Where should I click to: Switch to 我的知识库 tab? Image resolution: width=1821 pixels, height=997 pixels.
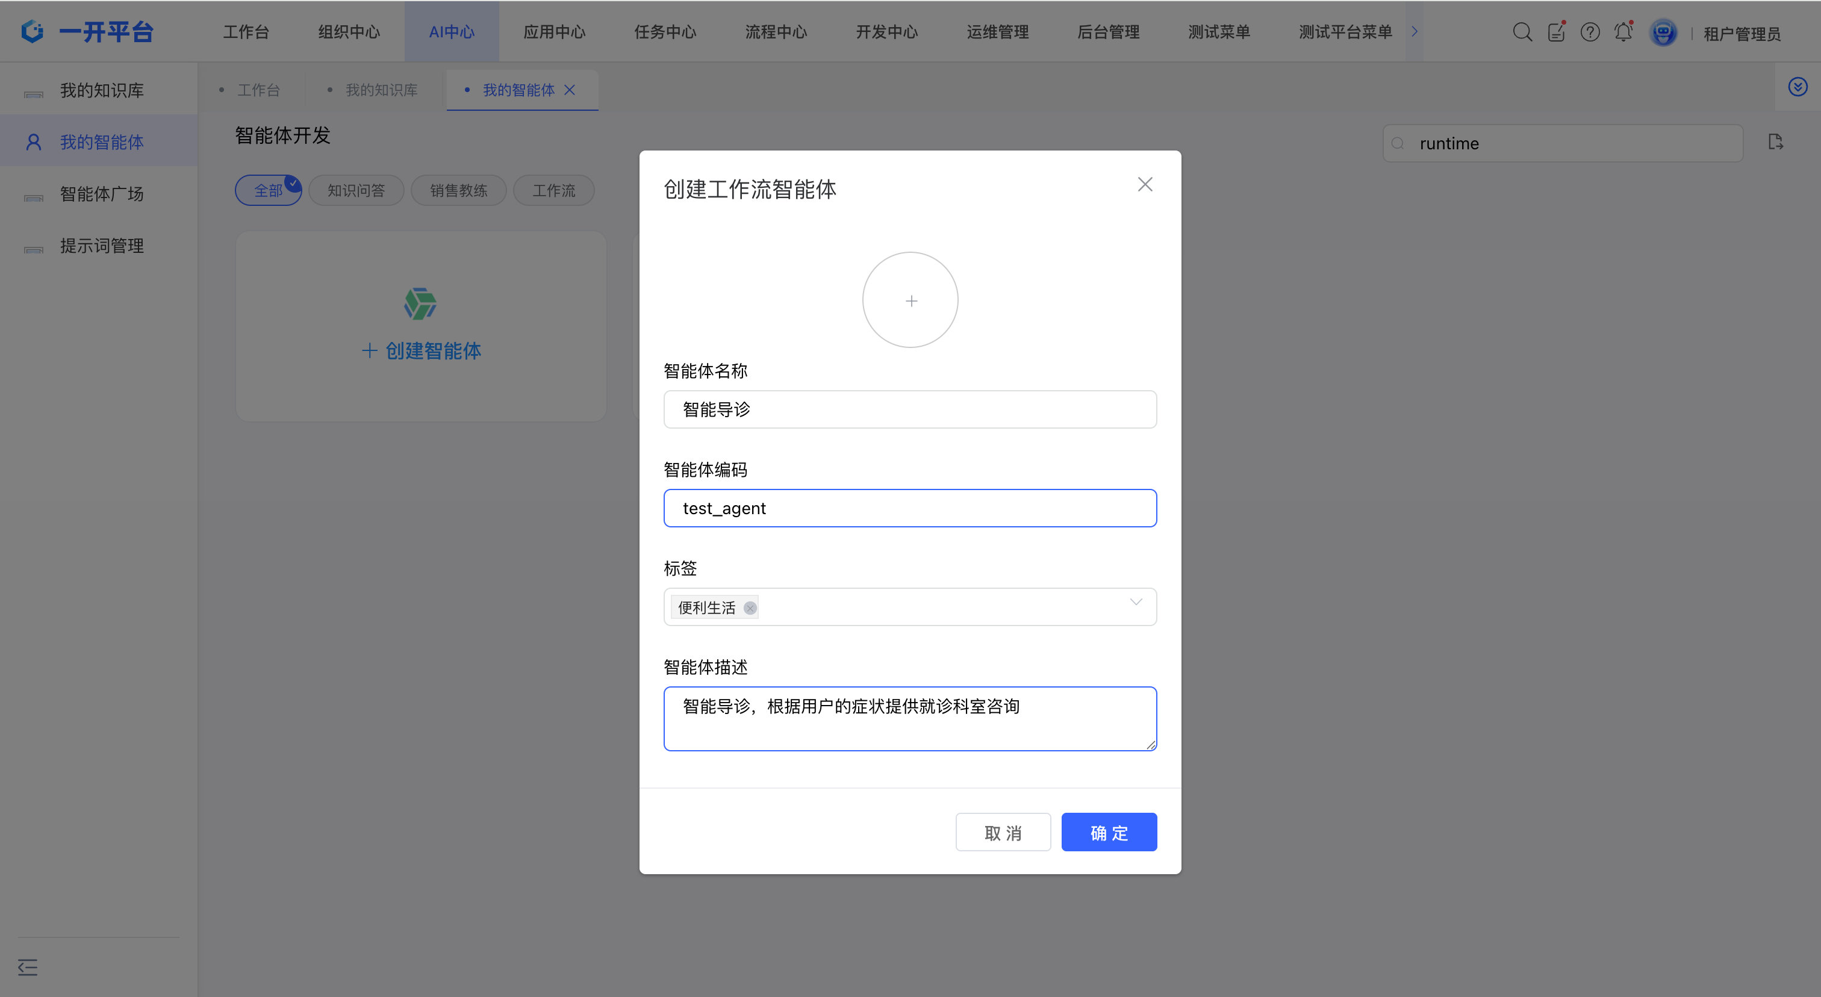381,90
